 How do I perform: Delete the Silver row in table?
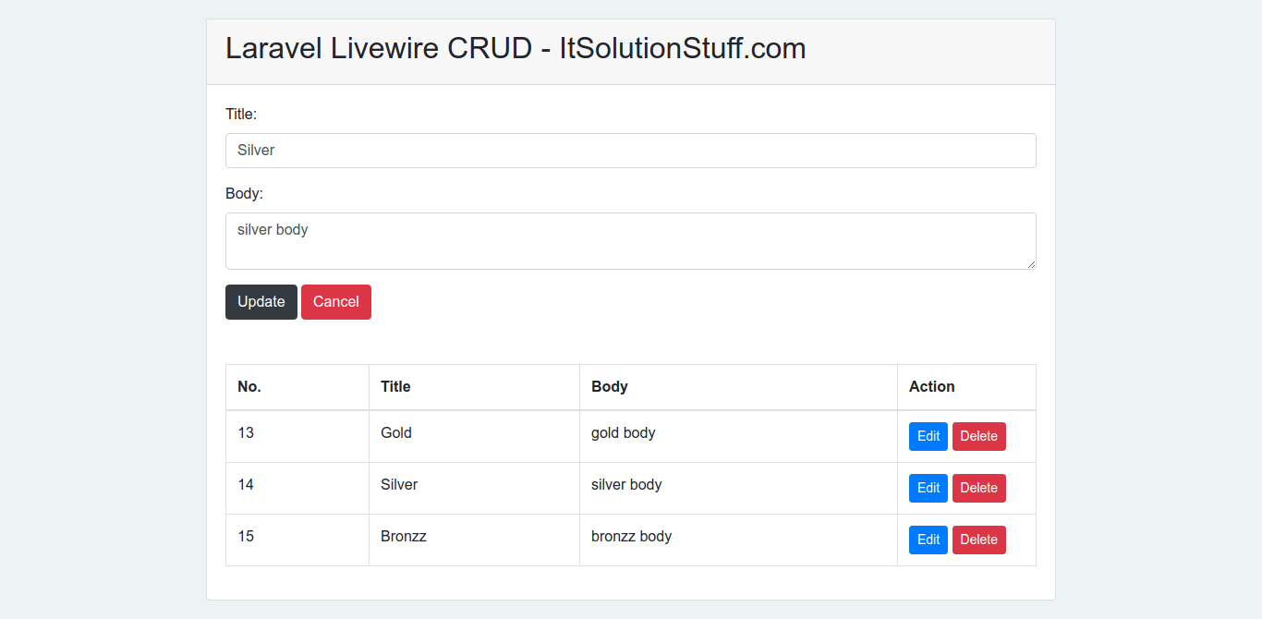point(978,488)
